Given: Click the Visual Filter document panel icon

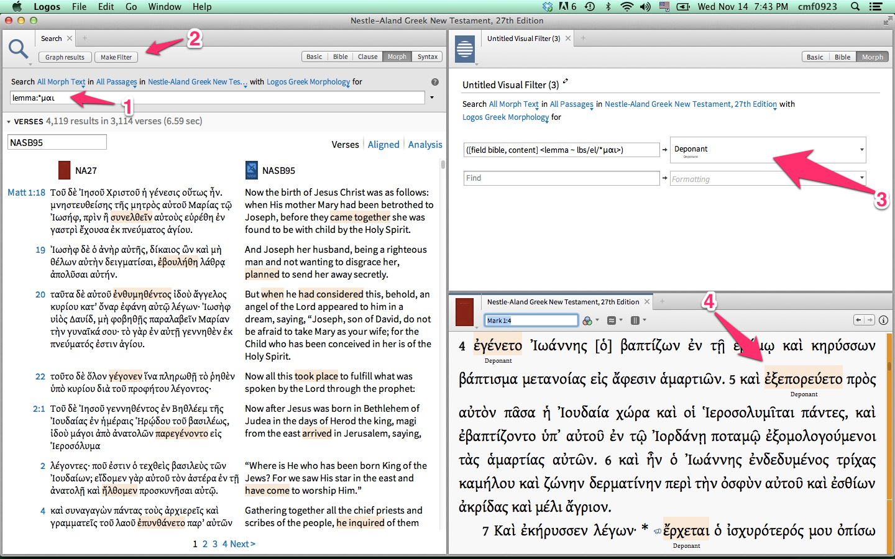Looking at the screenshot, I should (465, 49).
